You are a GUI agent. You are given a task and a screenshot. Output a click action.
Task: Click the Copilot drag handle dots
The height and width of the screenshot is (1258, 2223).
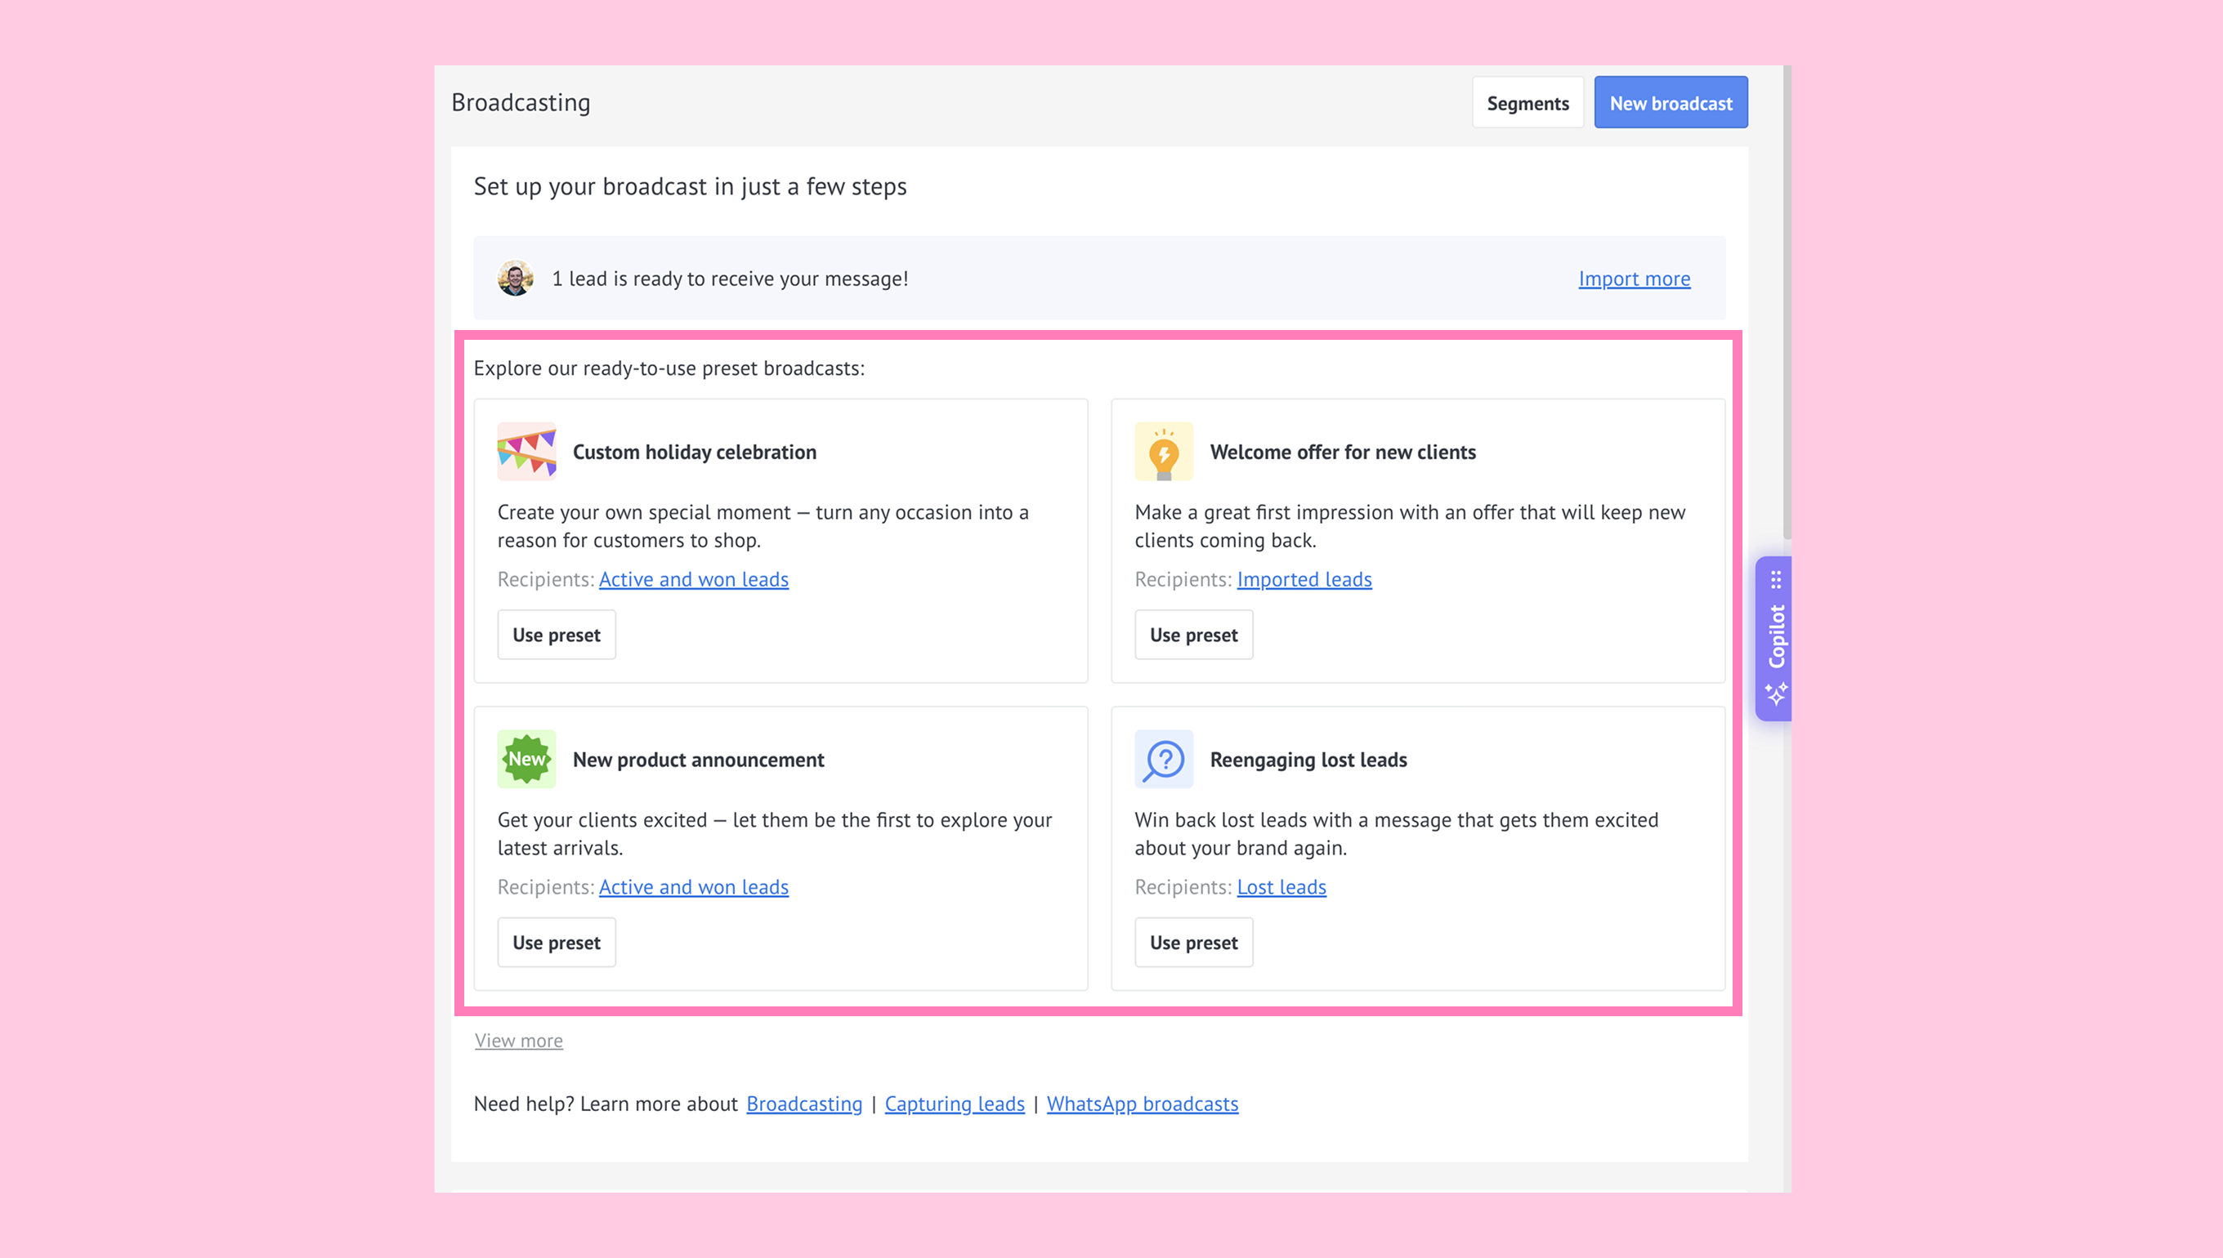[x=1776, y=579]
